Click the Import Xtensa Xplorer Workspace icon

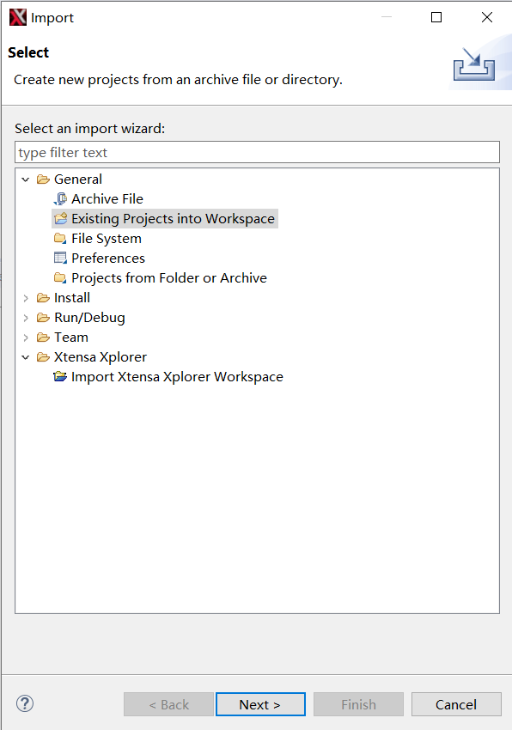coord(61,377)
